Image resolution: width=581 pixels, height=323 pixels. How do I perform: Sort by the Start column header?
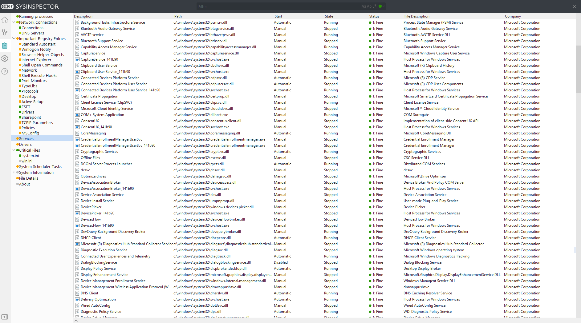(x=278, y=16)
